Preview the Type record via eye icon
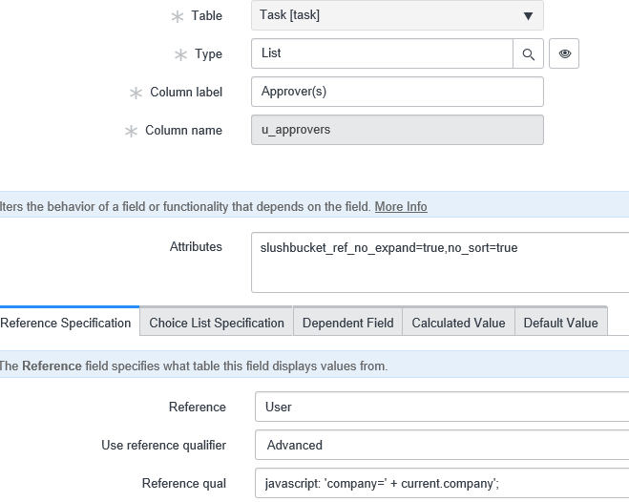This screenshot has height=502, width=629. click(564, 54)
